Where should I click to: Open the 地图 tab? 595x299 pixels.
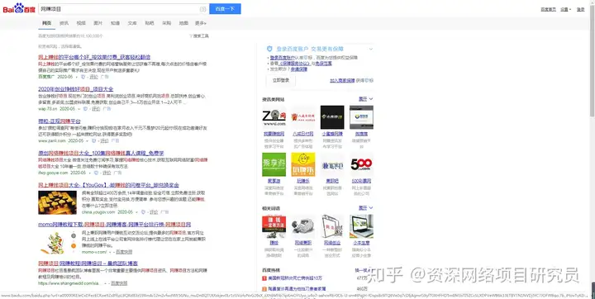183,23
